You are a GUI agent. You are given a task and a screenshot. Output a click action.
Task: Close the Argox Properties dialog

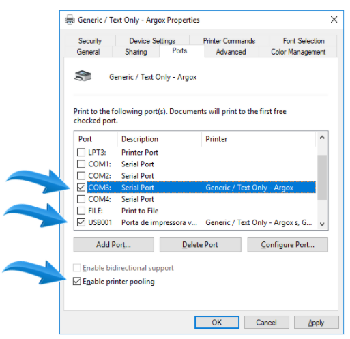(334, 20)
